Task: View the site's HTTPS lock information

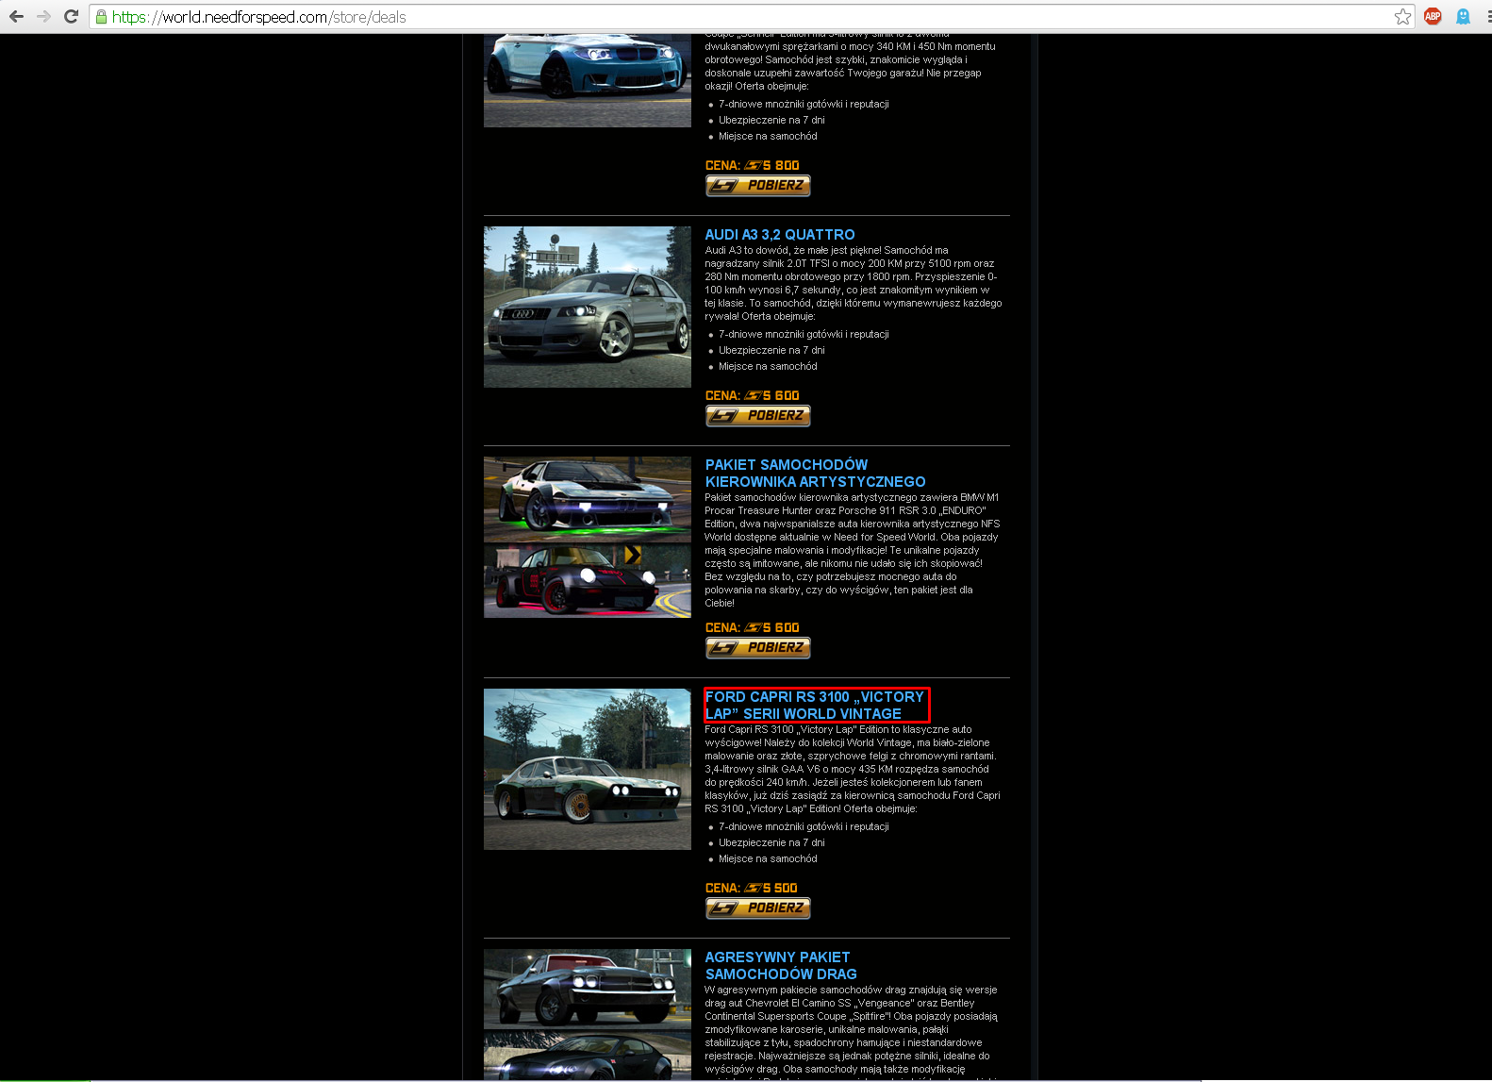Action: pyautogui.click(x=101, y=17)
